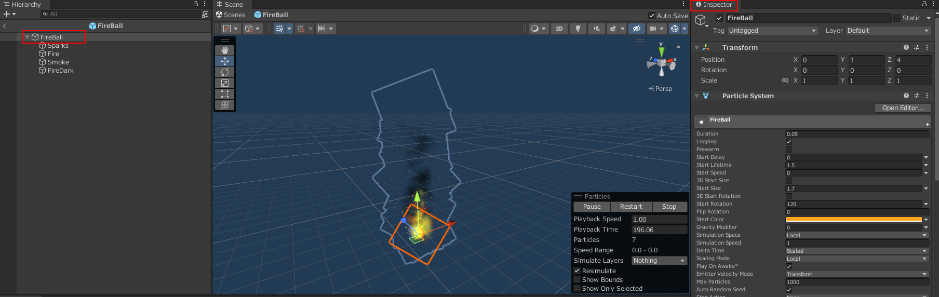Open the Scene tab
This screenshot has width=939, height=297.
[x=230, y=4]
